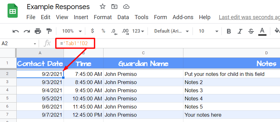Open the Help menu

(x=204, y=17)
